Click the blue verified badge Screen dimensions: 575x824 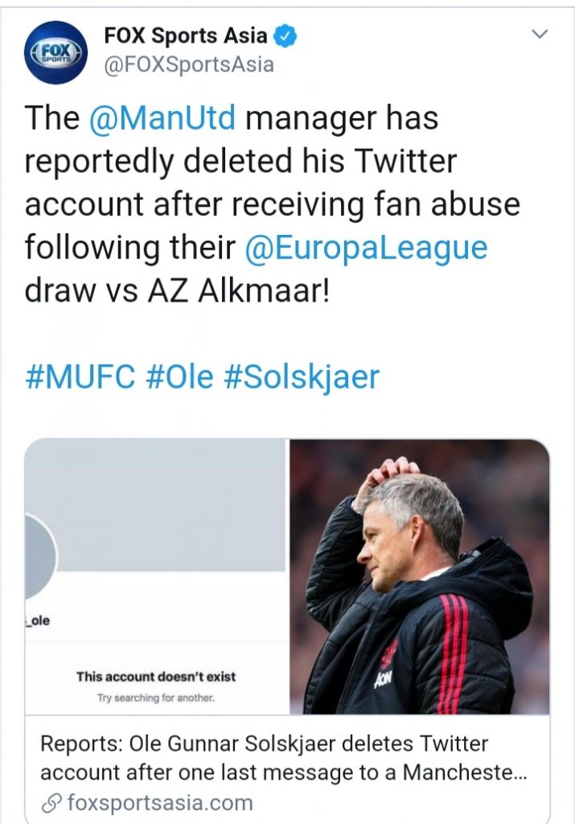(x=287, y=35)
